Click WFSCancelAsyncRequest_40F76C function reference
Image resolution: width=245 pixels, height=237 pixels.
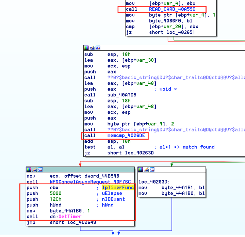tap(90, 182)
